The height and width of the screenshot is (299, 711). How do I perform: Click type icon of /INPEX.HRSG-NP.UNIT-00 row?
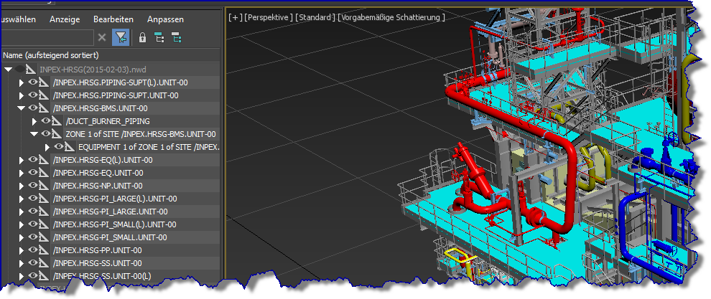(43, 186)
